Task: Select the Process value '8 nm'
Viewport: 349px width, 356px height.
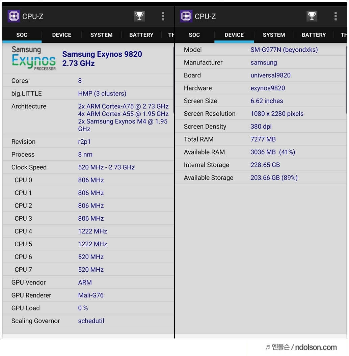Action: click(85, 155)
